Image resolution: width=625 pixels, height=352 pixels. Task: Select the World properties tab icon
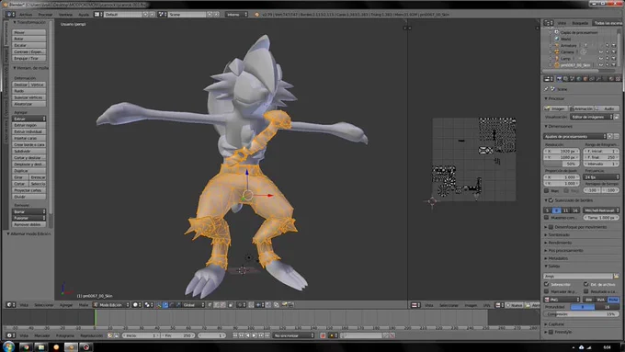coord(579,79)
